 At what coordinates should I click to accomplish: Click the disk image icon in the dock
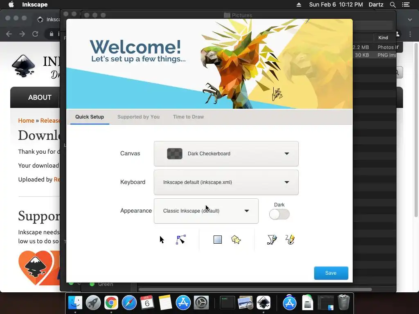click(x=308, y=303)
